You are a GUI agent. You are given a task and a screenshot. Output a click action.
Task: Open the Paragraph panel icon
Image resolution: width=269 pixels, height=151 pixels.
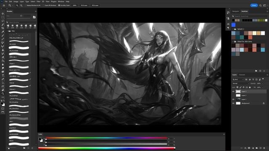(x=228, y=28)
